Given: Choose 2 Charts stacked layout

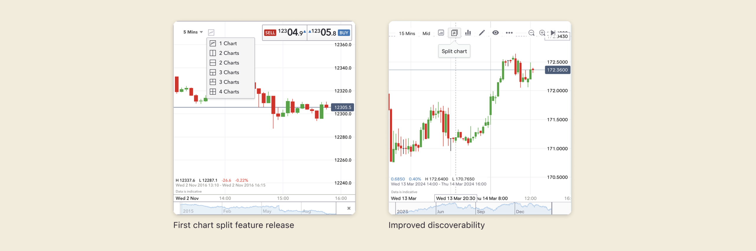Looking at the screenshot, I should coord(231,63).
